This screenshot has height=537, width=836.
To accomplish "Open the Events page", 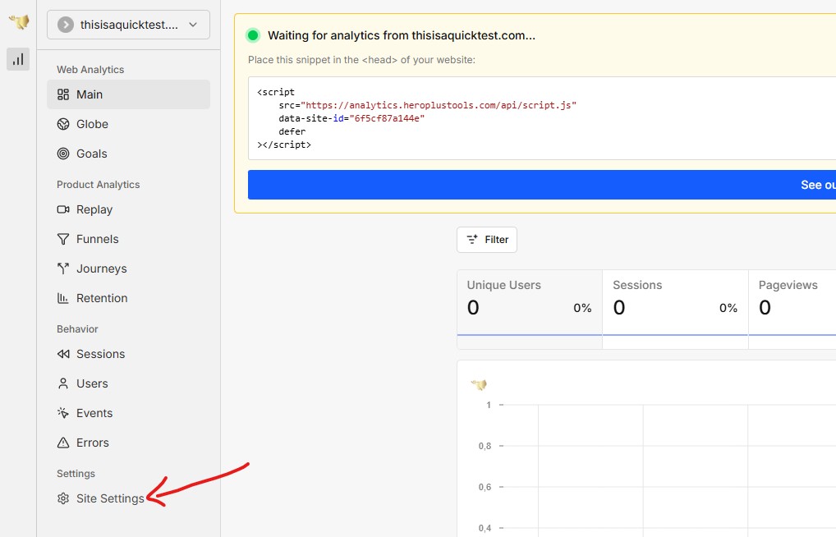I will (x=94, y=413).
